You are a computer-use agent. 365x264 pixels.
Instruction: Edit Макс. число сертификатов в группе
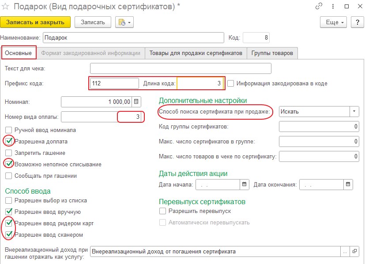[x=319, y=142]
